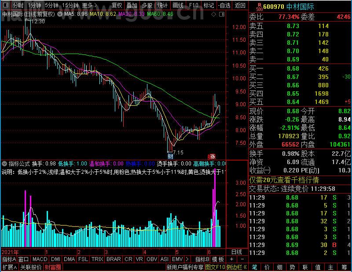Click the 标记 mark button
This screenshot has height=272, width=352.
[209, 5]
